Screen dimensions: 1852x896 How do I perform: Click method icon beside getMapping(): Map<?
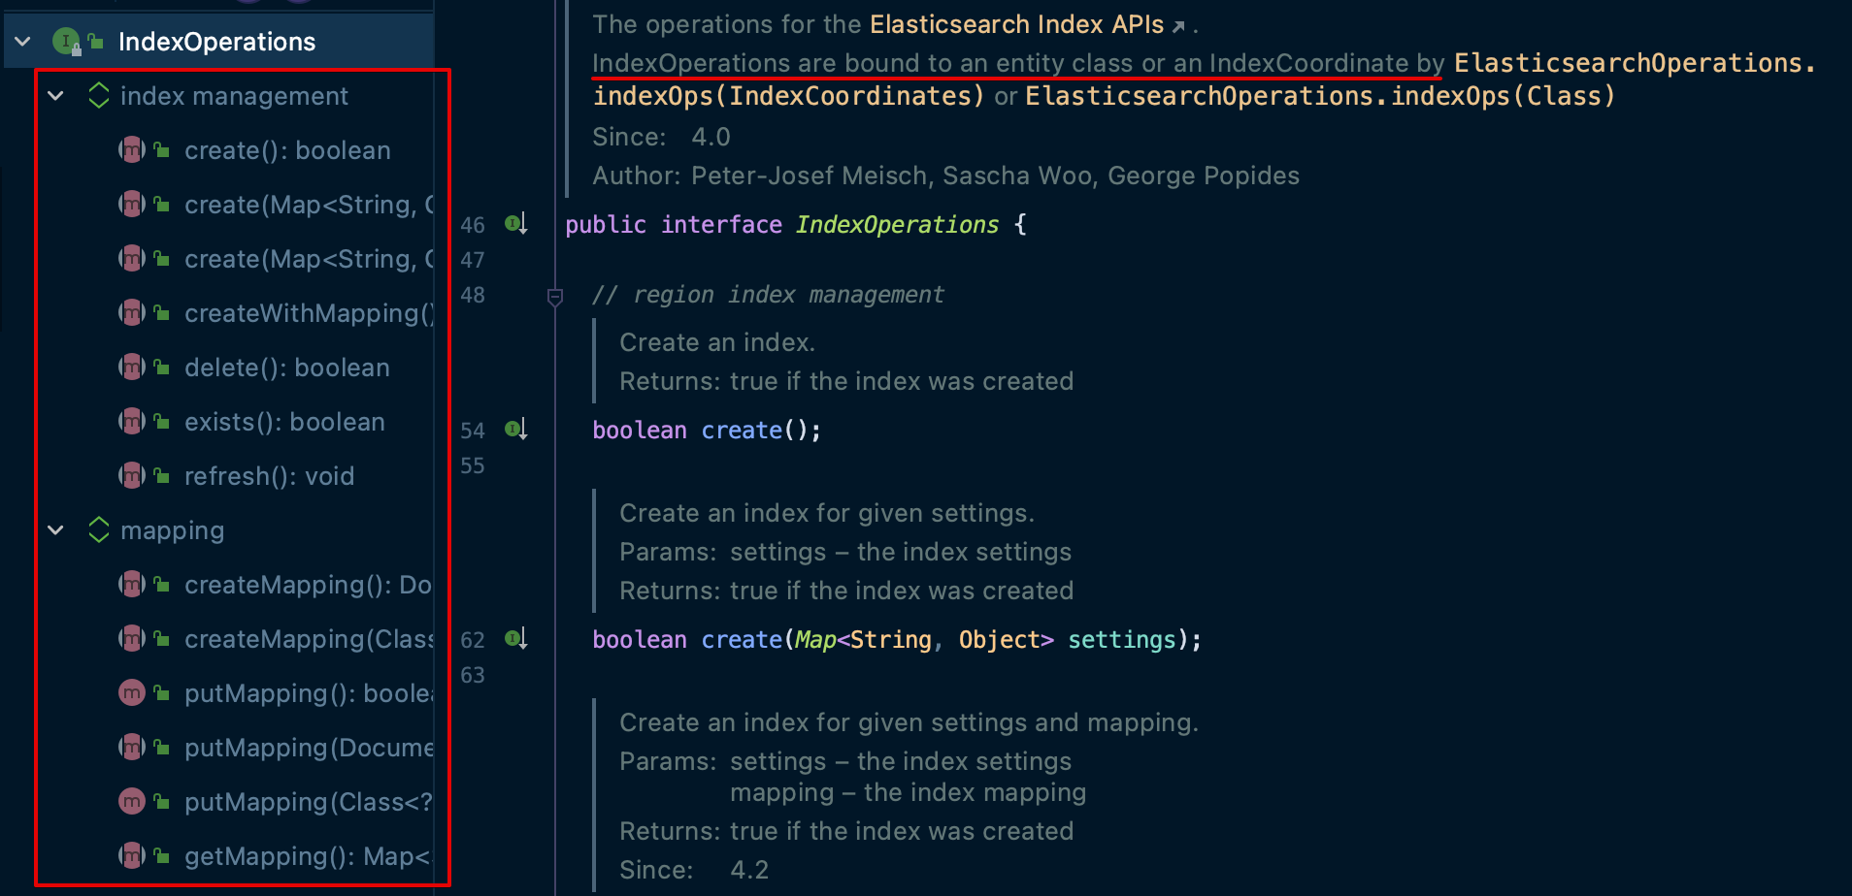(x=132, y=856)
